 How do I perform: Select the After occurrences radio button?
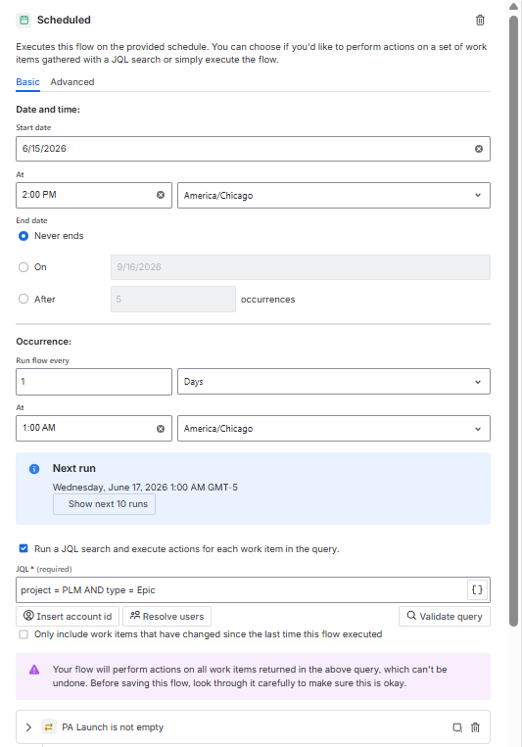24,300
